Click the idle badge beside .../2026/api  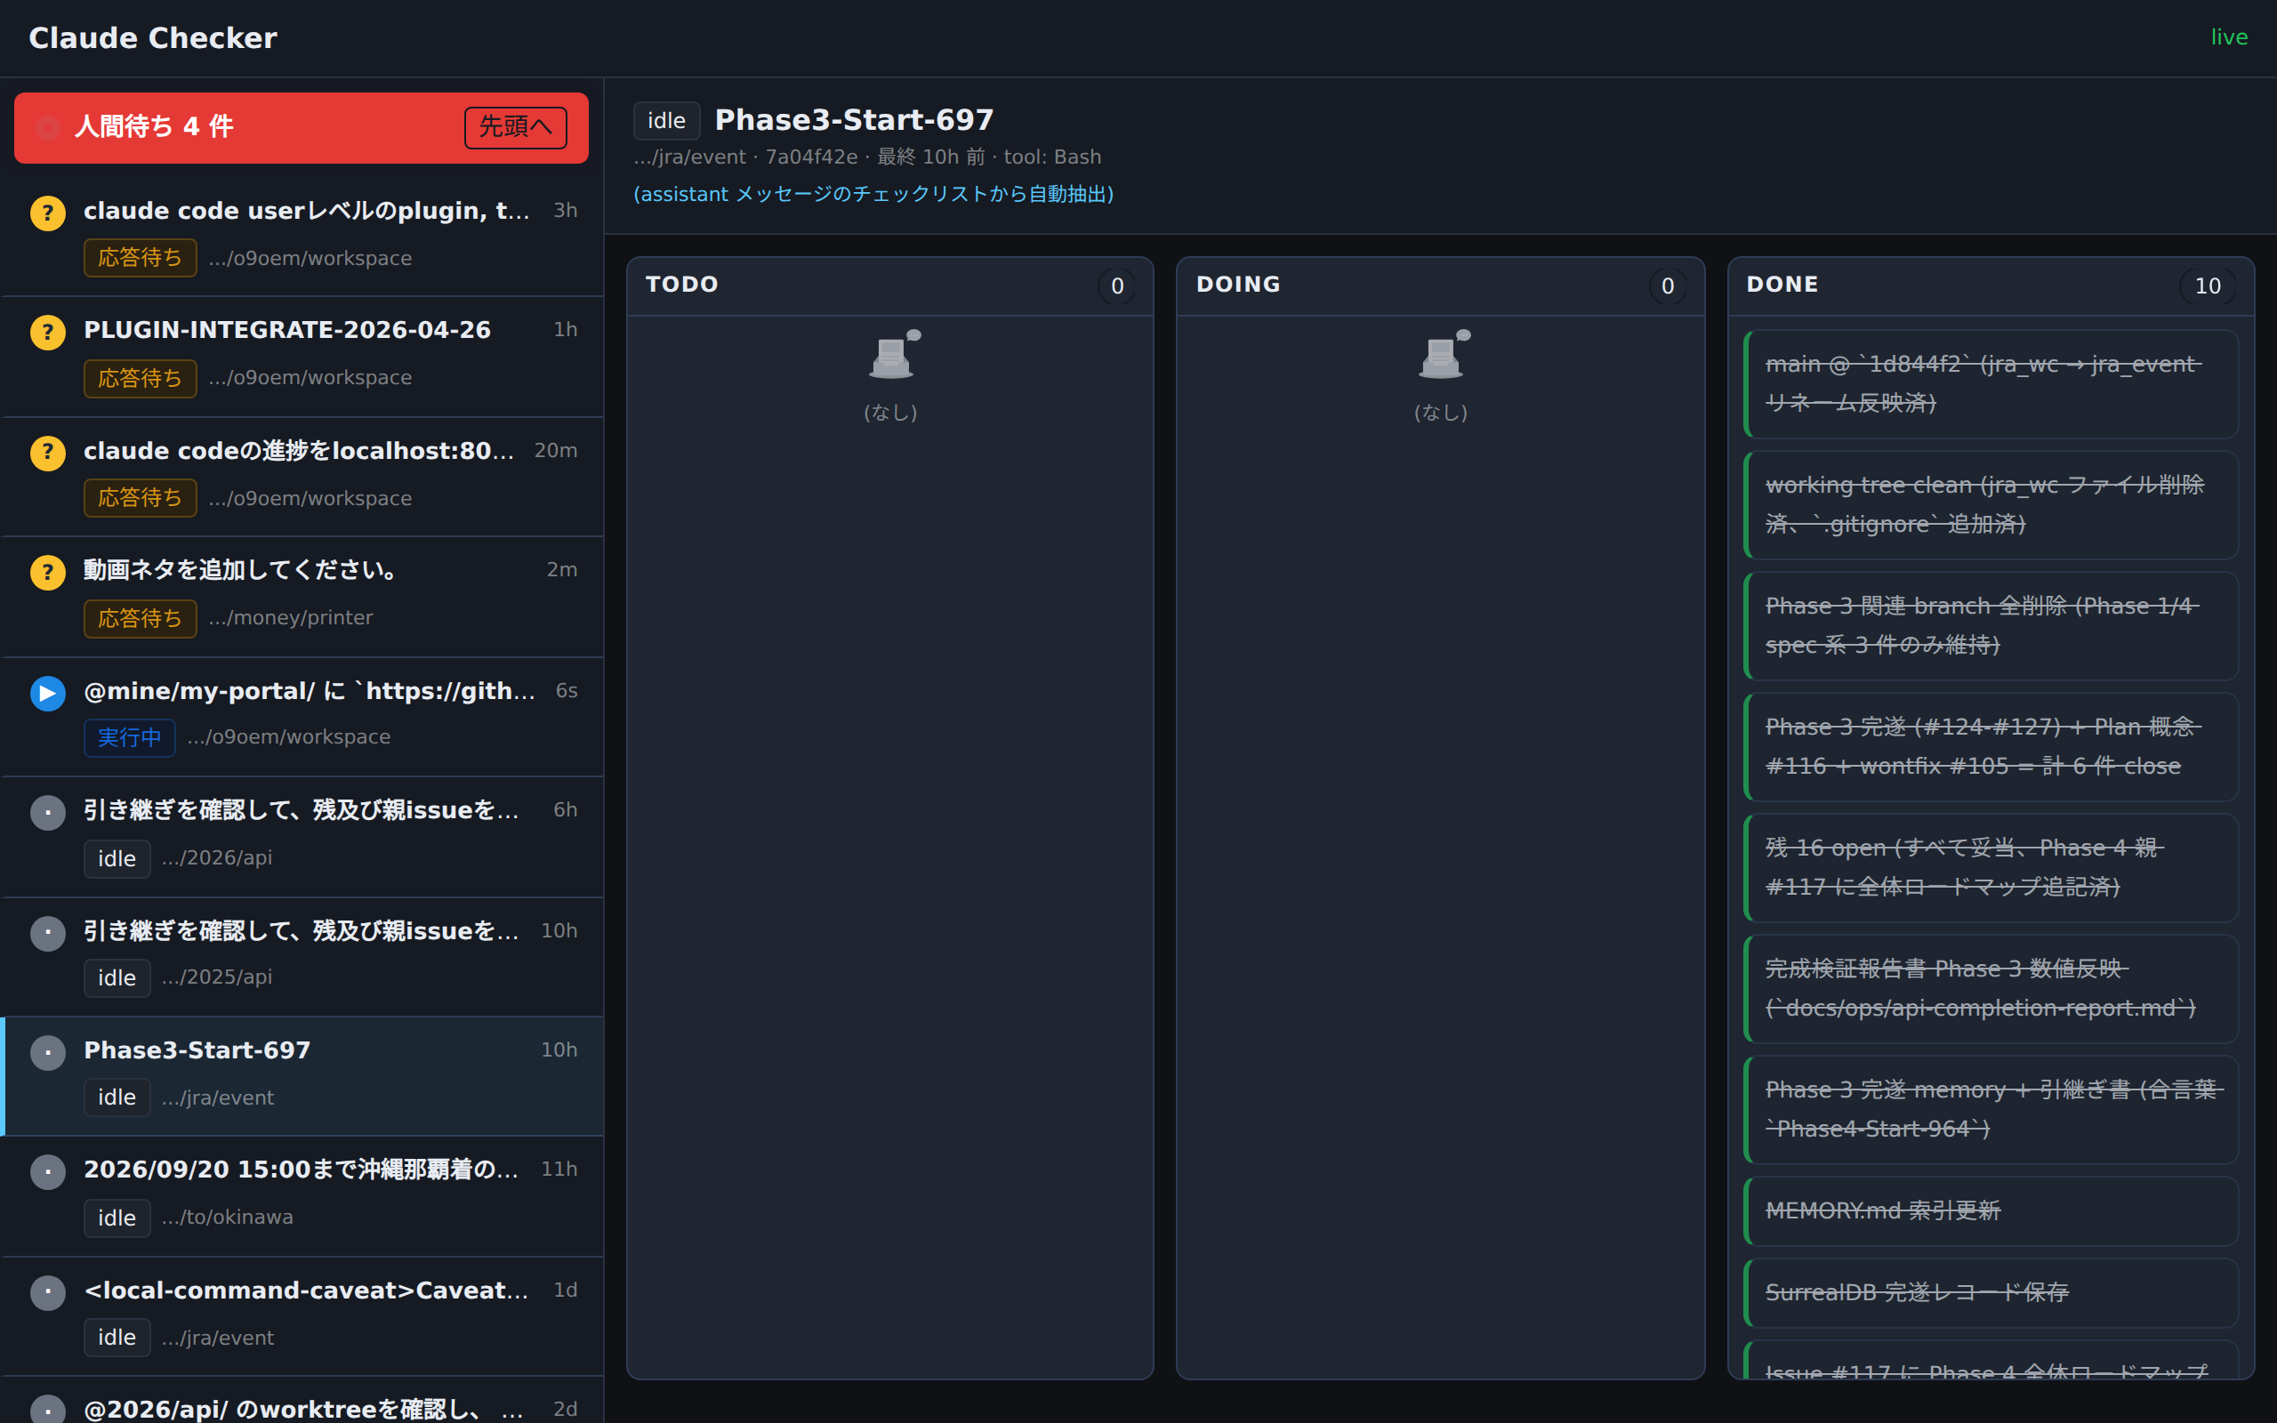coord(117,858)
